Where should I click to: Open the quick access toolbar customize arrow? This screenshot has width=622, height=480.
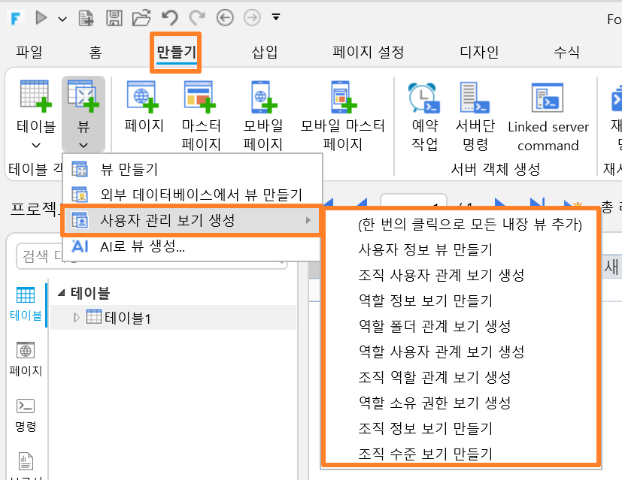[276, 17]
